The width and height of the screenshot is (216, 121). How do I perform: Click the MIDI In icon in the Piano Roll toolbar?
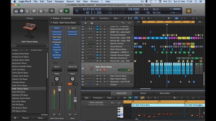[x=125, y=98]
